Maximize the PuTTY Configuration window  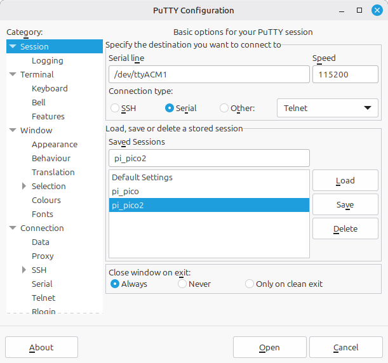pyautogui.click(x=359, y=10)
